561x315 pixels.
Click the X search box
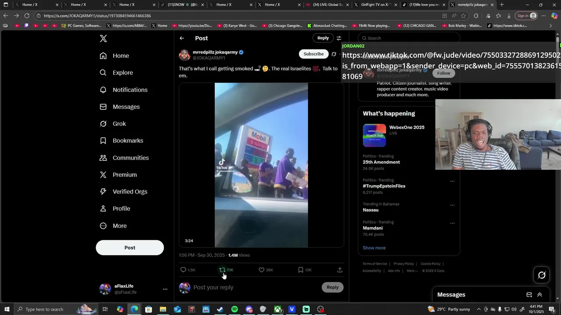point(409,38)
